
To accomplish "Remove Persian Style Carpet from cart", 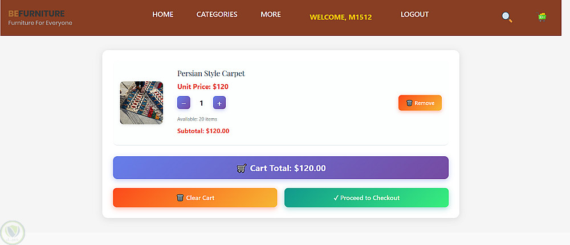I will pyautogui.click(x=420, y=103).
